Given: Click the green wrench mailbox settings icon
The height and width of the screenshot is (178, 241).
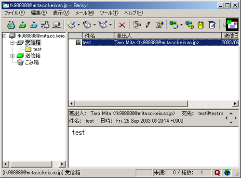Looking at the screenshot, I should [174, 25].
